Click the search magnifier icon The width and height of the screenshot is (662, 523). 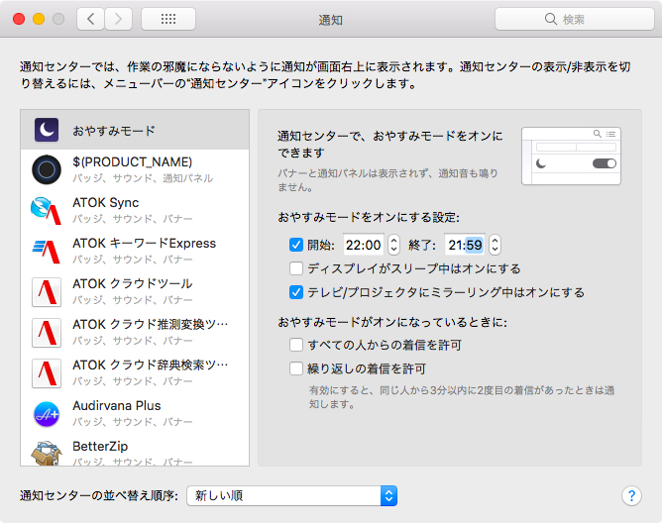[x=551, y=19]
